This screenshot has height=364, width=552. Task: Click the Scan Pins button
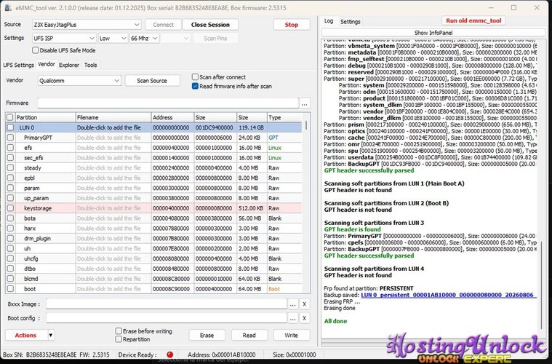(215, 38)
